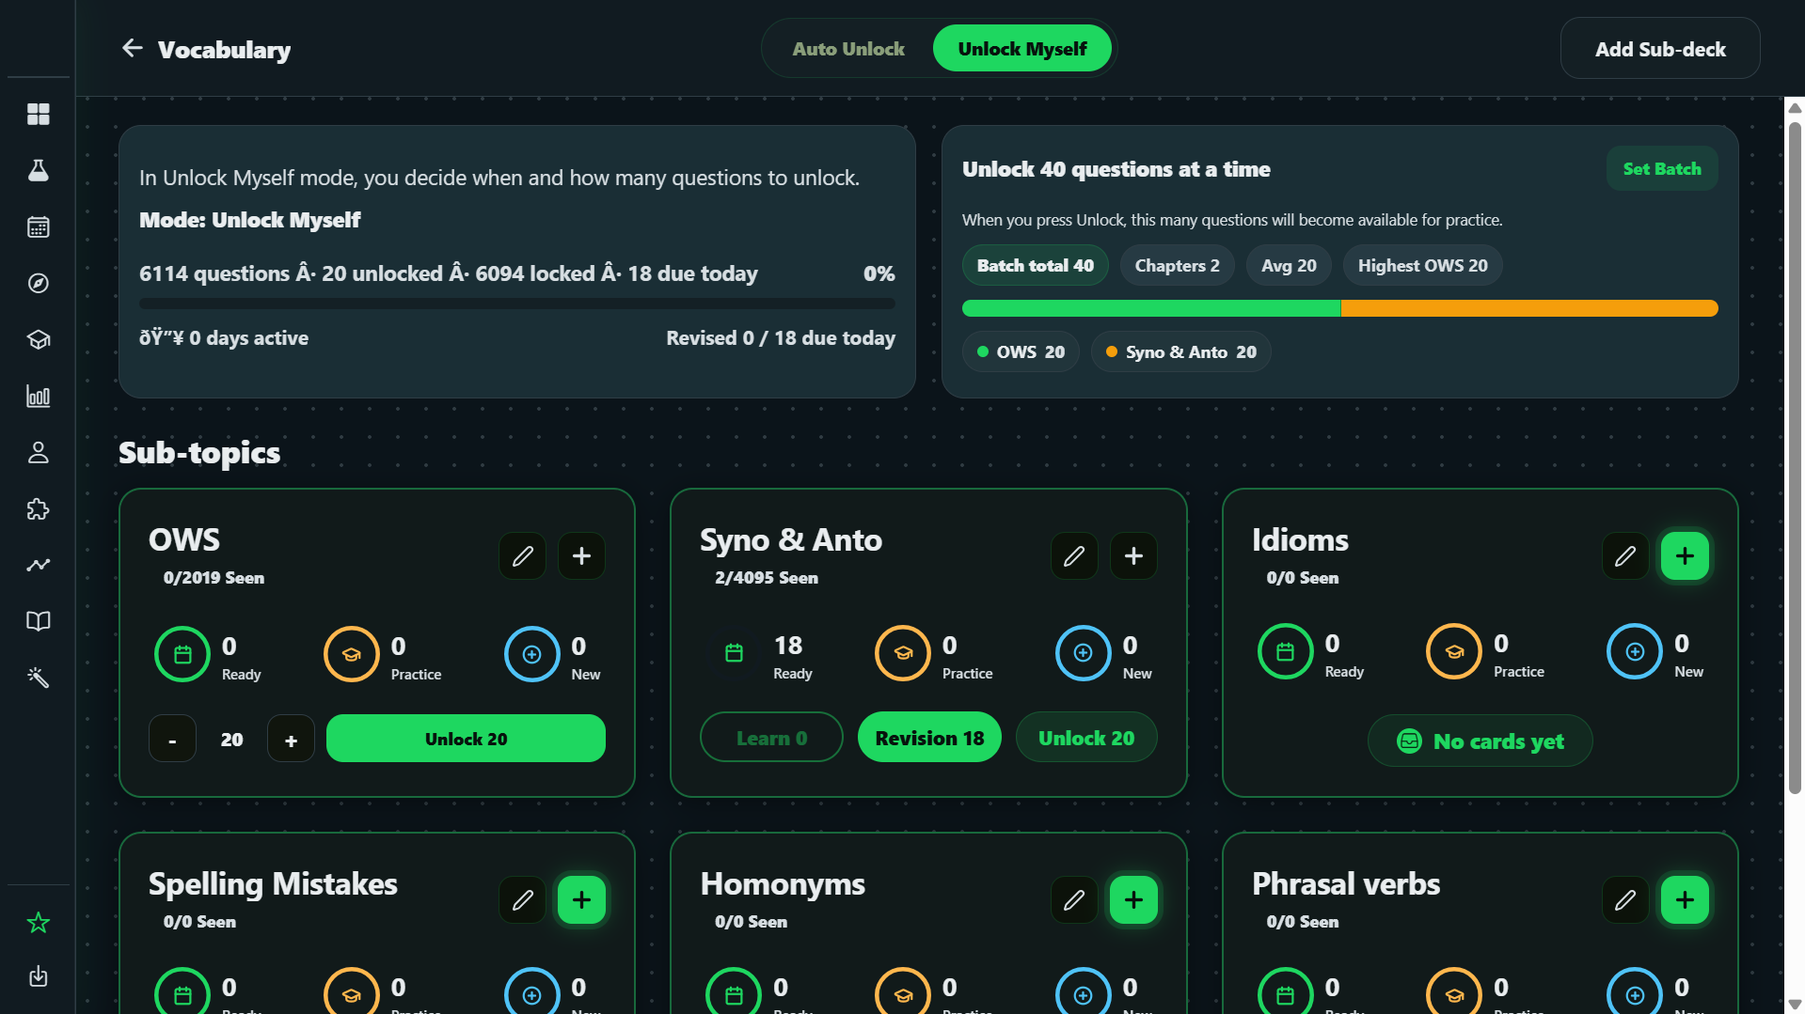Open the dashboard grid icon in sidebar
The height and width of the screenshot is (1014, 1805).
click(x=39, y=114)
